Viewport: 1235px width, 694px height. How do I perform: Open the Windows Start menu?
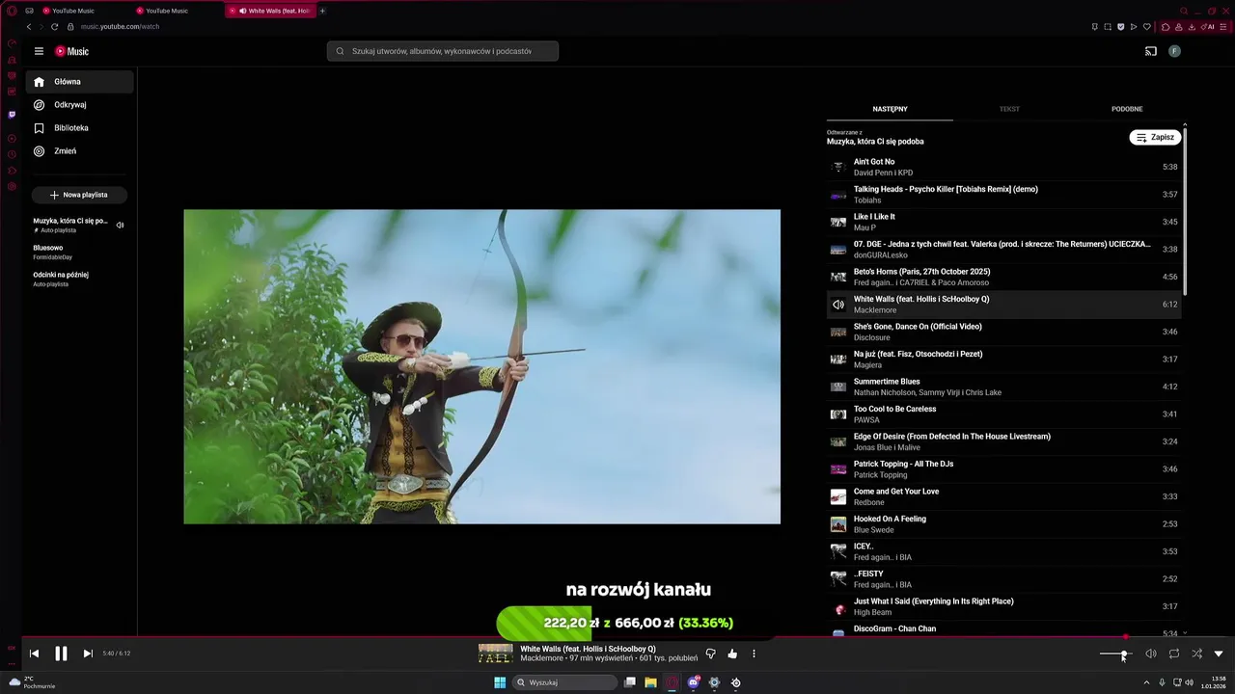(x=500, y=682)
